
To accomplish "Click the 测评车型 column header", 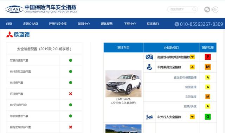I will (123, 47).
